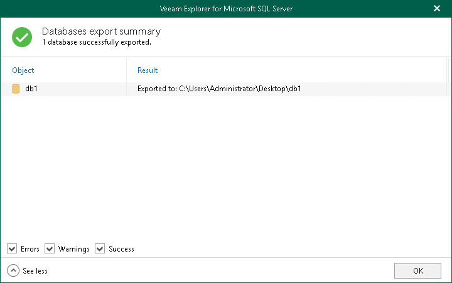Viewport: 452px width, 283px height.
Task: Click the divider between Object and Result columns
Action: [127, 70]
